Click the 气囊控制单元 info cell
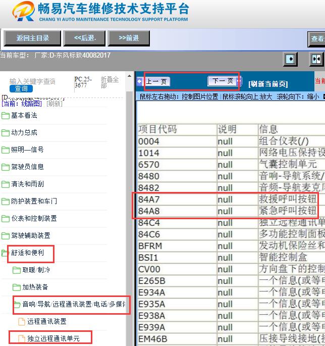Viewport: 325px width, 346px height. 292,165
